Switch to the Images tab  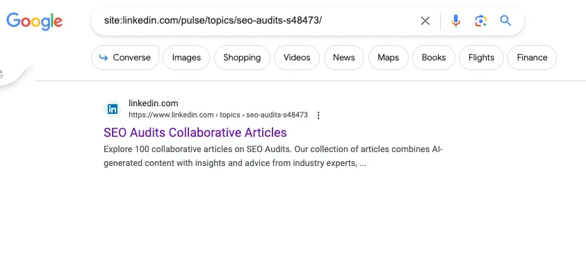click(x=186, y=58)
